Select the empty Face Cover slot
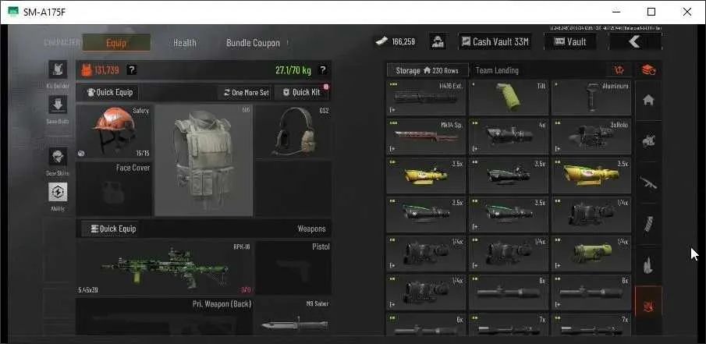The height and width of the screenshot is (344, 706). (114, 189)
